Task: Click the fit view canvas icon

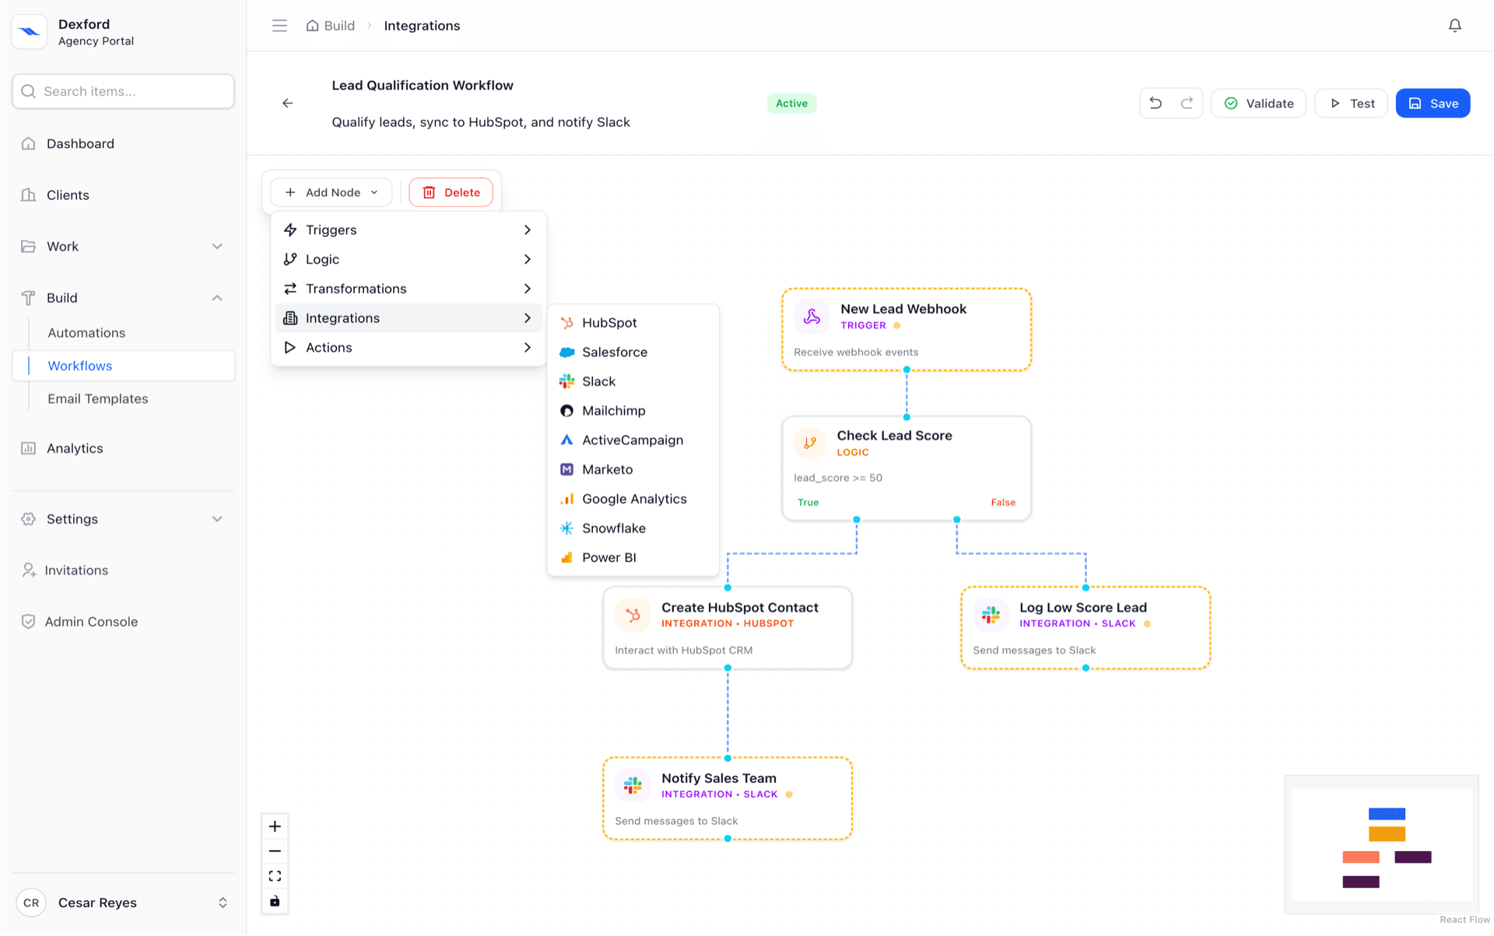Action: (x=275, y=876)
